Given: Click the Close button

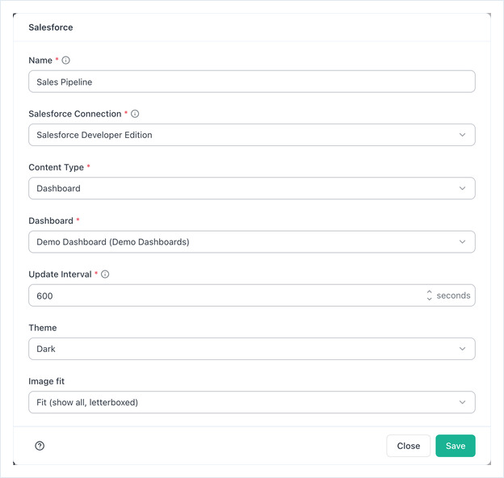Looking at the screenshot, I should click(408, 446).
